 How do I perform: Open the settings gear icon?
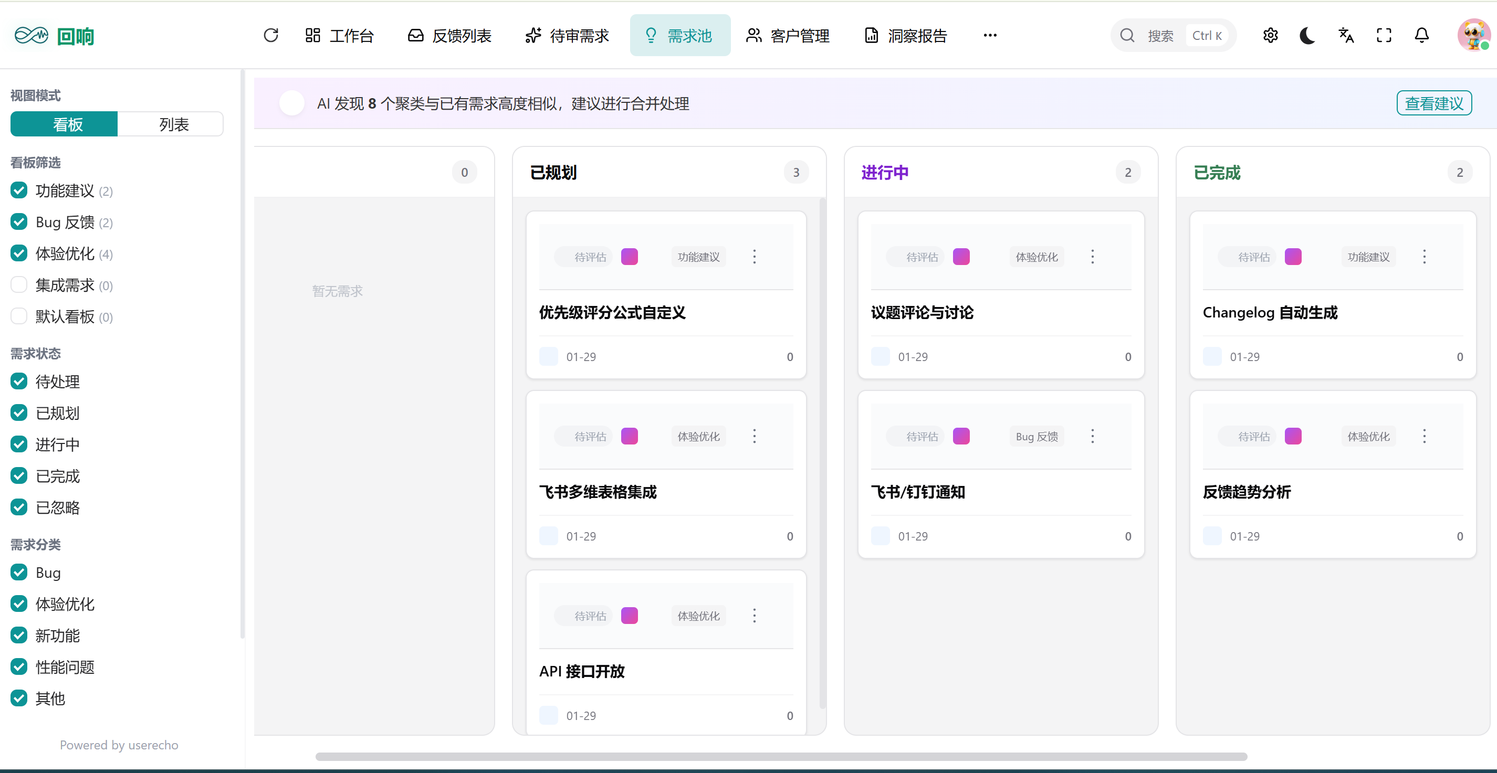pos(1270,36)
